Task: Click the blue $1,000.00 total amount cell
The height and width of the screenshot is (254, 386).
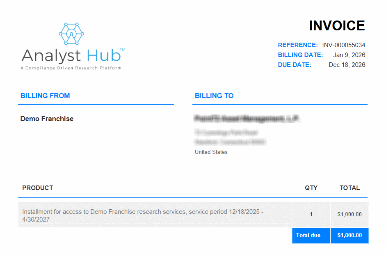Action: [349, 236]
